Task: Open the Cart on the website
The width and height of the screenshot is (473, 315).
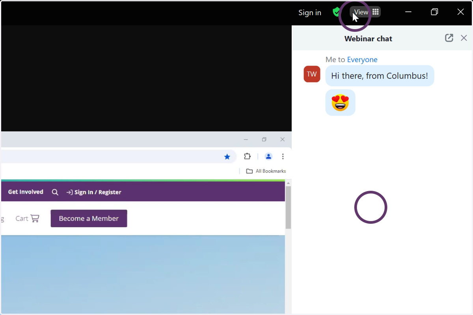Action: 27,219
